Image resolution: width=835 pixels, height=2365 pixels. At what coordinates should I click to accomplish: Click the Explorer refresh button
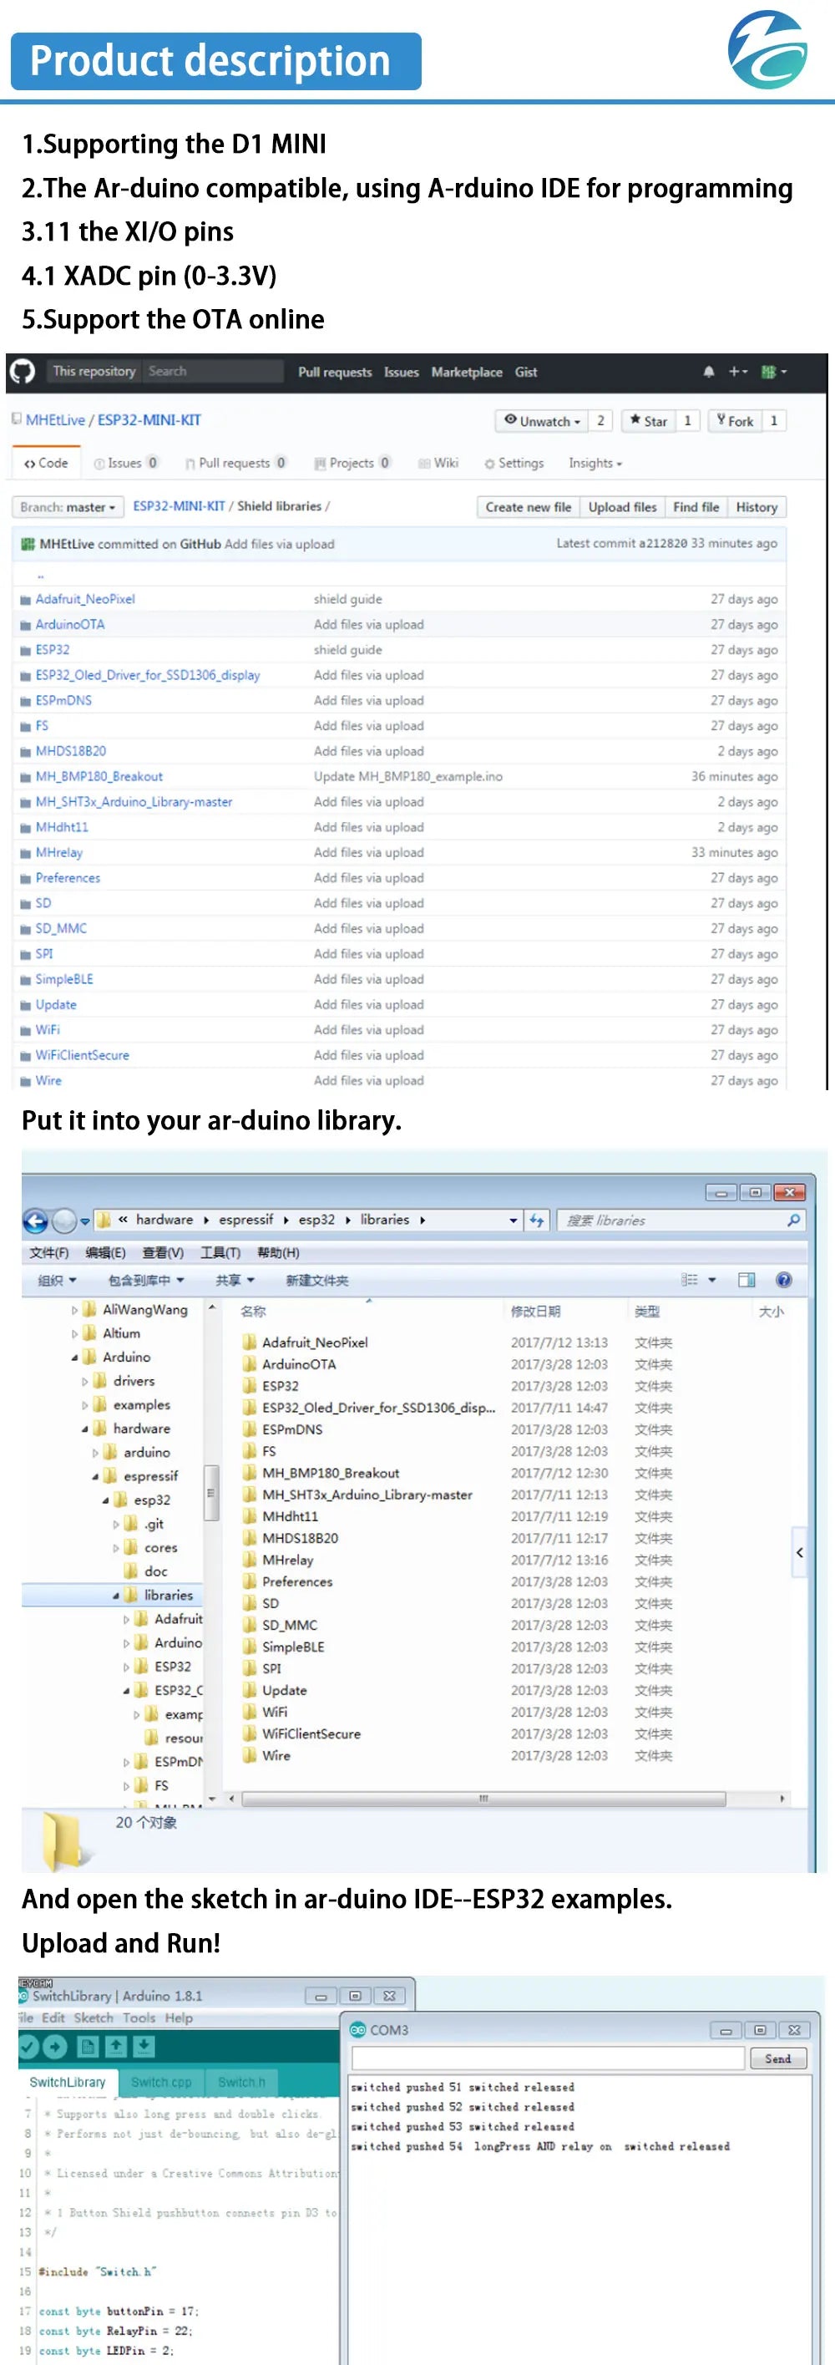click(x=537, y=1221)
